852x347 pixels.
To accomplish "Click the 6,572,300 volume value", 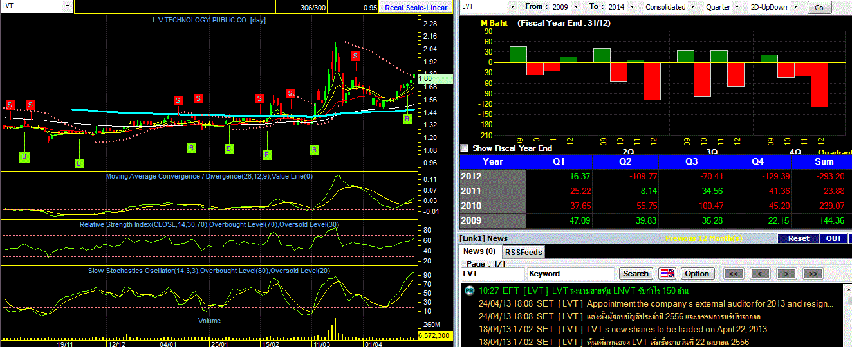I will 435,335.
